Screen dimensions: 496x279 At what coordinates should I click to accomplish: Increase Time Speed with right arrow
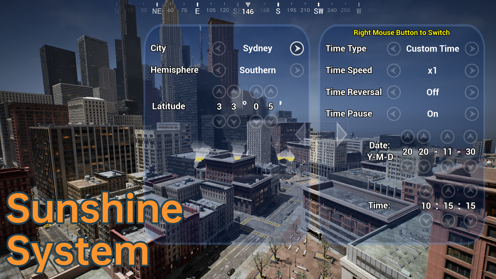(x=472, y=71)
